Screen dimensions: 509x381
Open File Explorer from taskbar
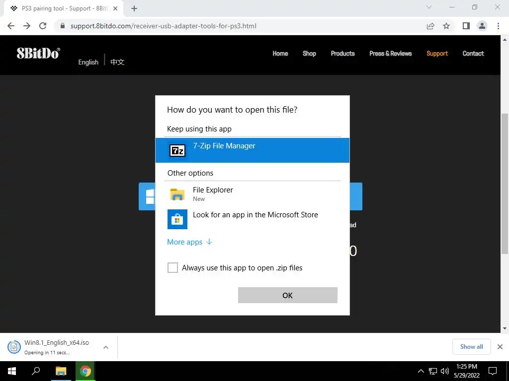tap(61, 371)
